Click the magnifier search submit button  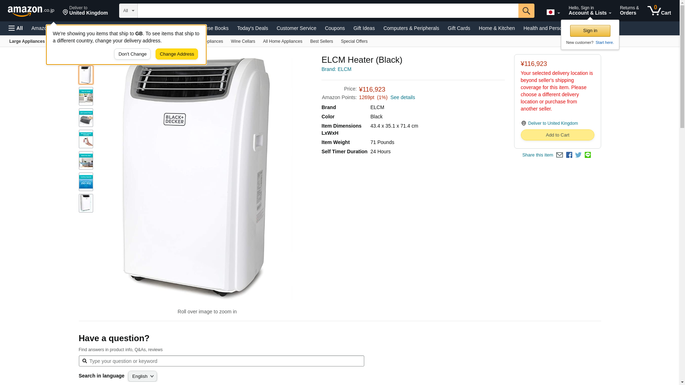(x=526, y=11)
